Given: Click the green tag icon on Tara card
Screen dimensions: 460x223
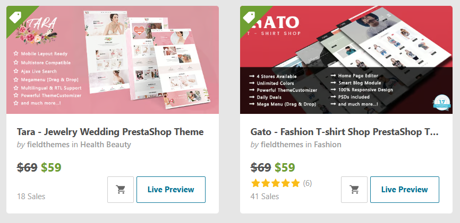Looking at the screenshot, I should [15, 16].
